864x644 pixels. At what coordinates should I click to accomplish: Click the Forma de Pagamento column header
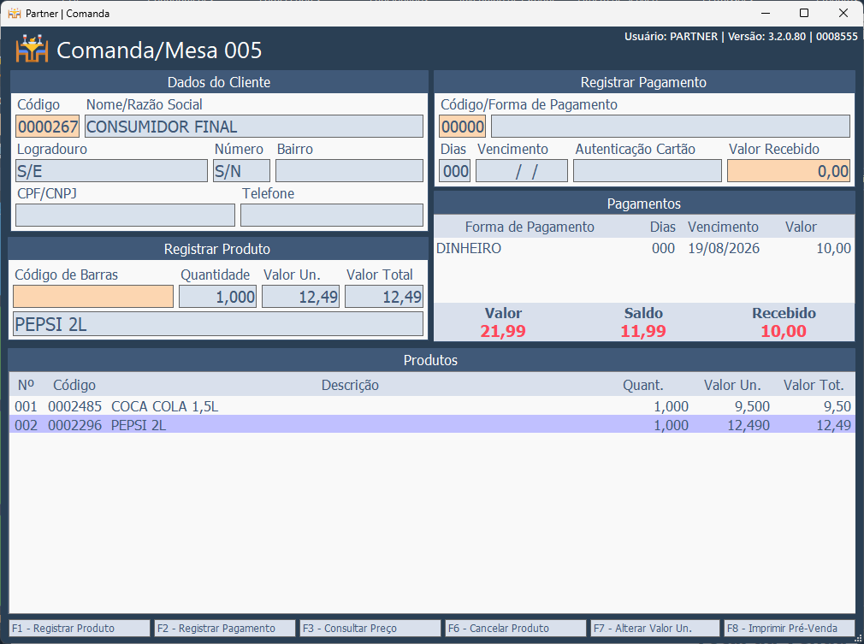click(x=530, y=227)
